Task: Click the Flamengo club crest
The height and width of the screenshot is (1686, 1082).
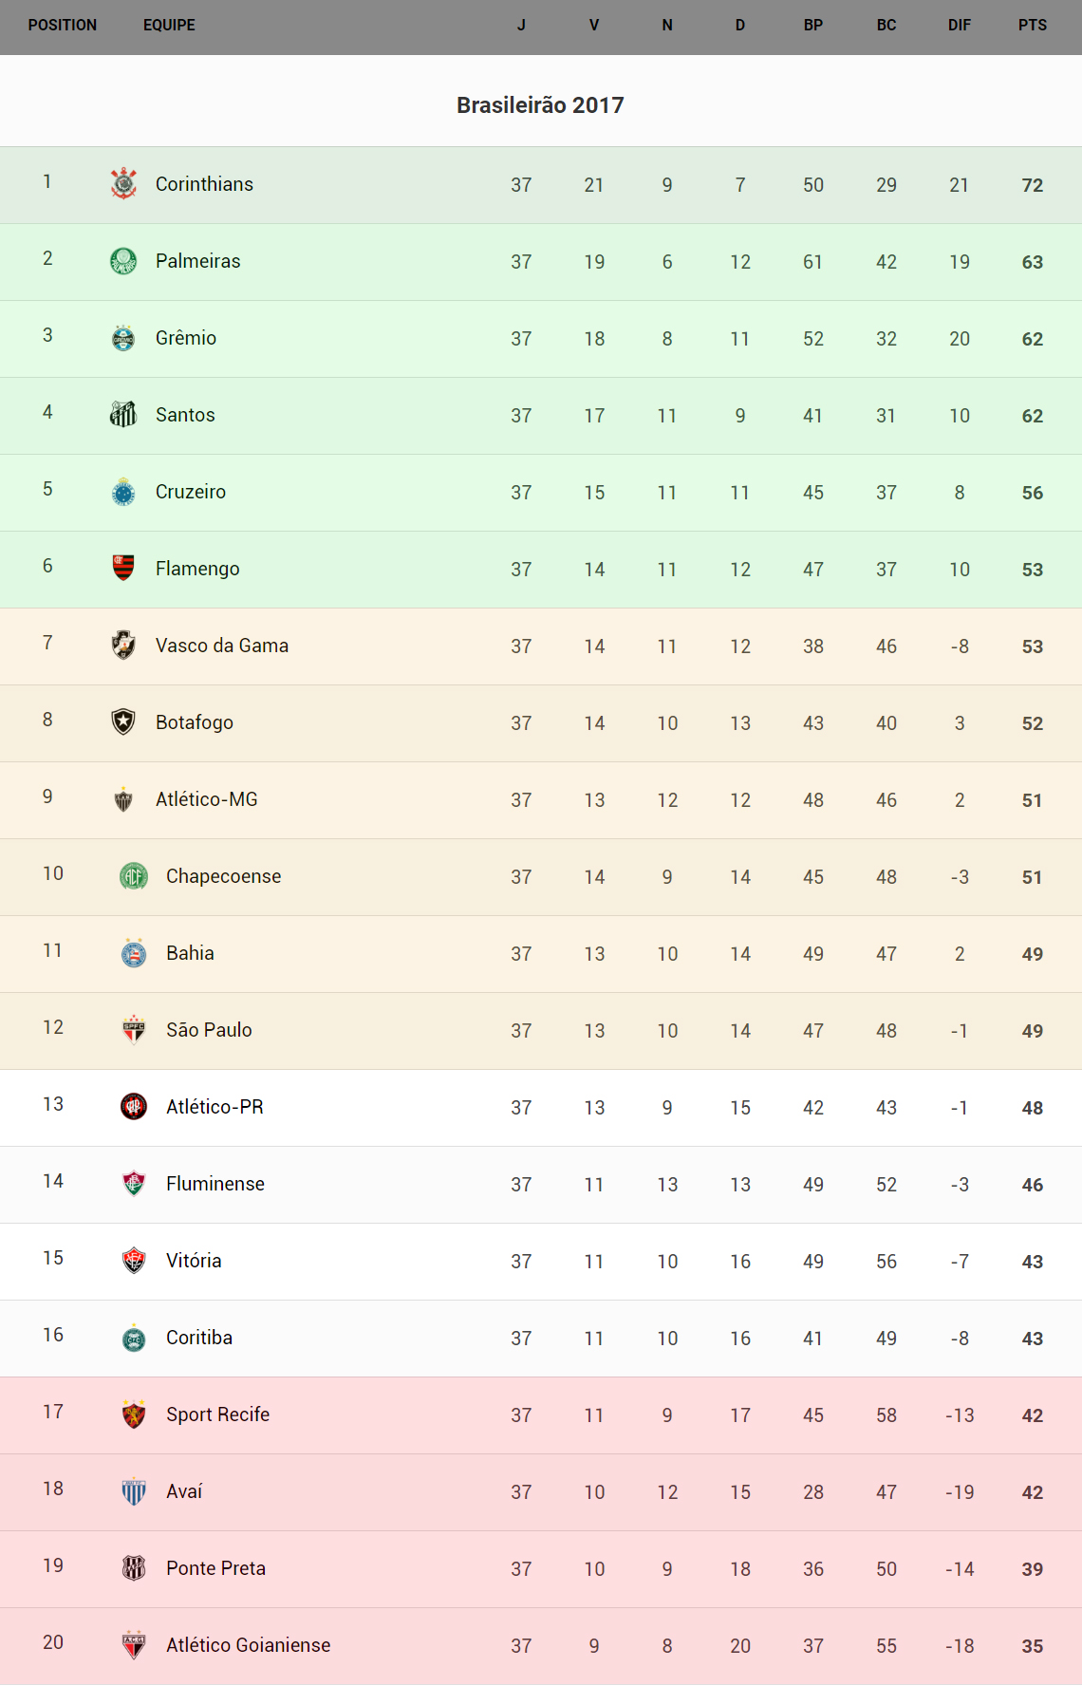Action: point(123,569)
